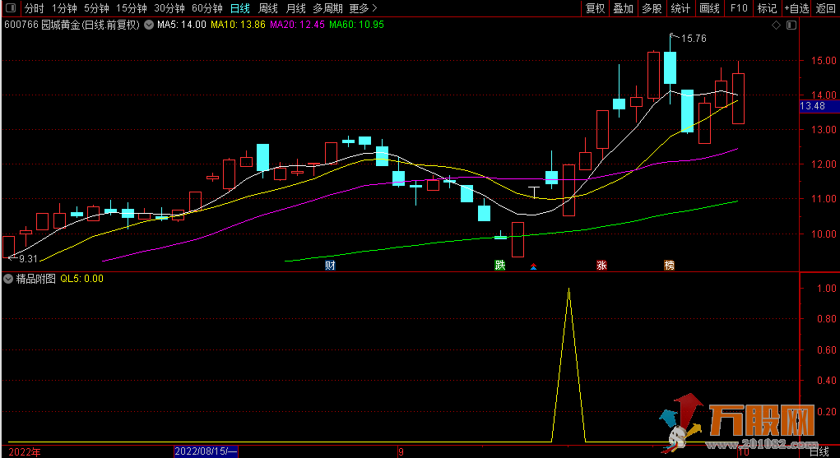840x458 pixels.
Task: Click the 2022年 label on time axis
Action: tap(24, 452)
